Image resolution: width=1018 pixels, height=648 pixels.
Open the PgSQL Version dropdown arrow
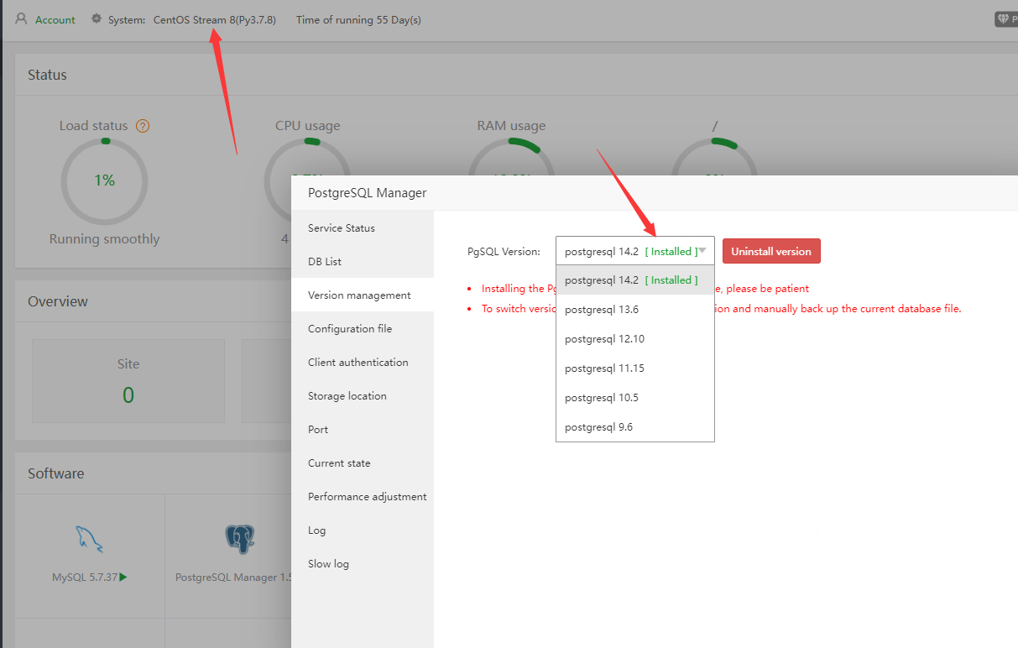(x=702, y=251)
